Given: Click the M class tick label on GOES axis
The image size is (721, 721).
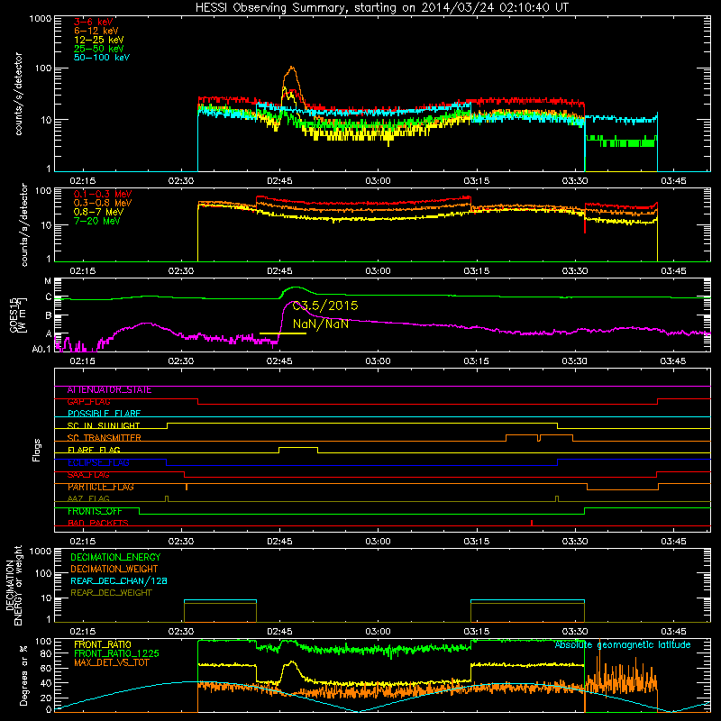Looking at the screenshot, I should (48, 281).
